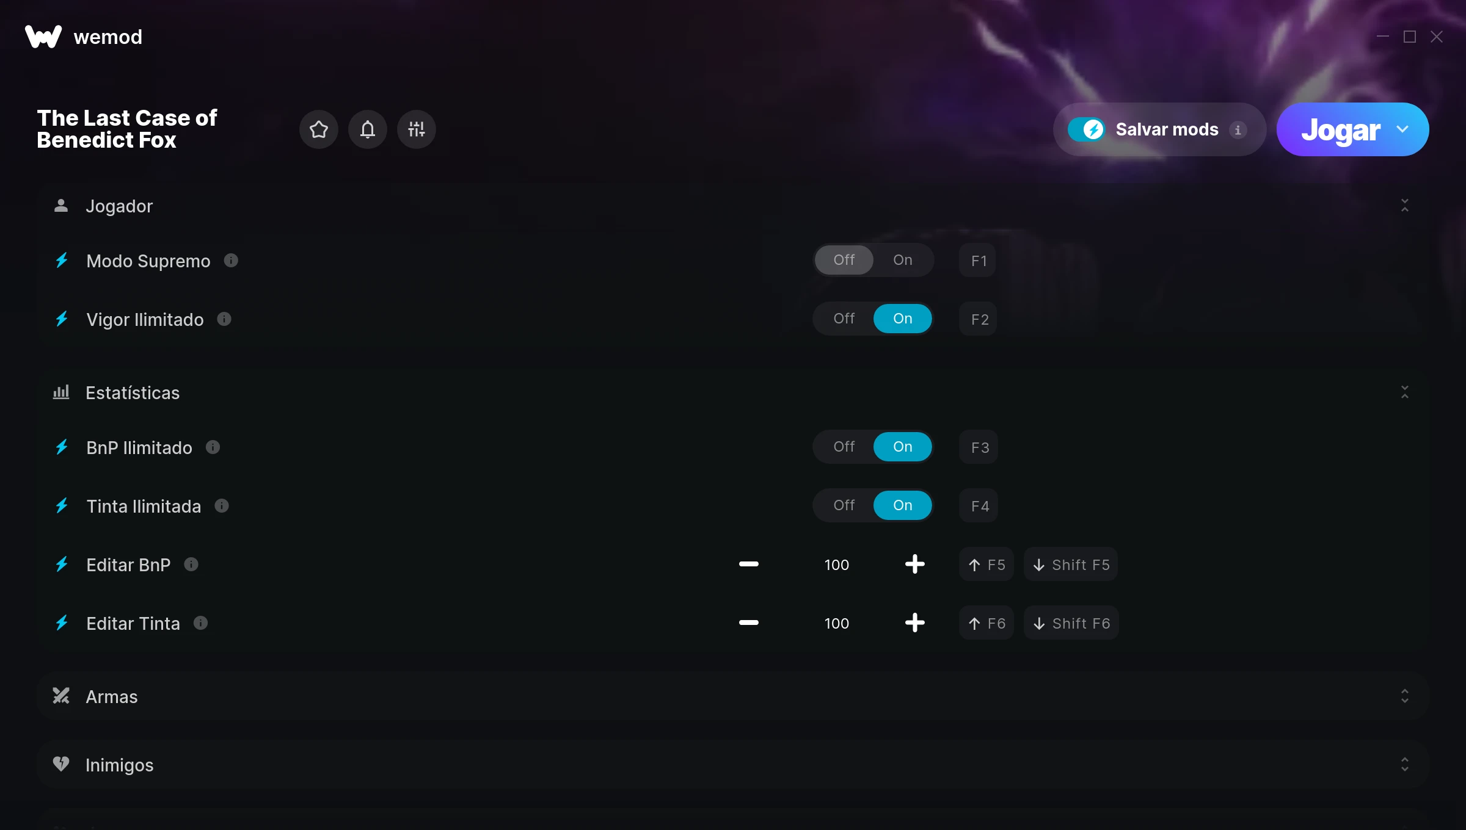Click the F4 hotkey for Tinta Ilimitada

point(979,506)
